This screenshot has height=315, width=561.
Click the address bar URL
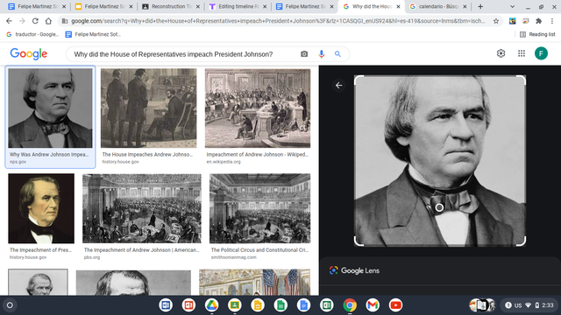[278, 21]
